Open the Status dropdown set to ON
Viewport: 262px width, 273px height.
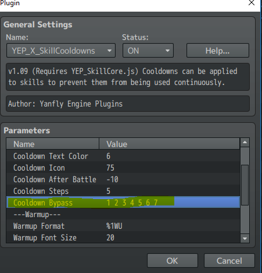point(148,51)
